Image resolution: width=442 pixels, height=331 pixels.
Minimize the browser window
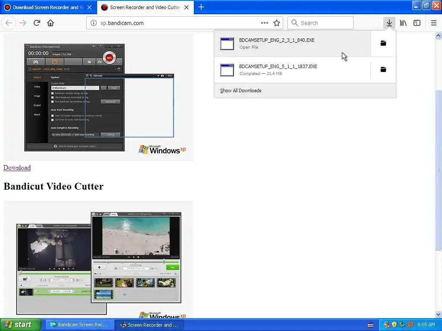[x=417, y=6]
